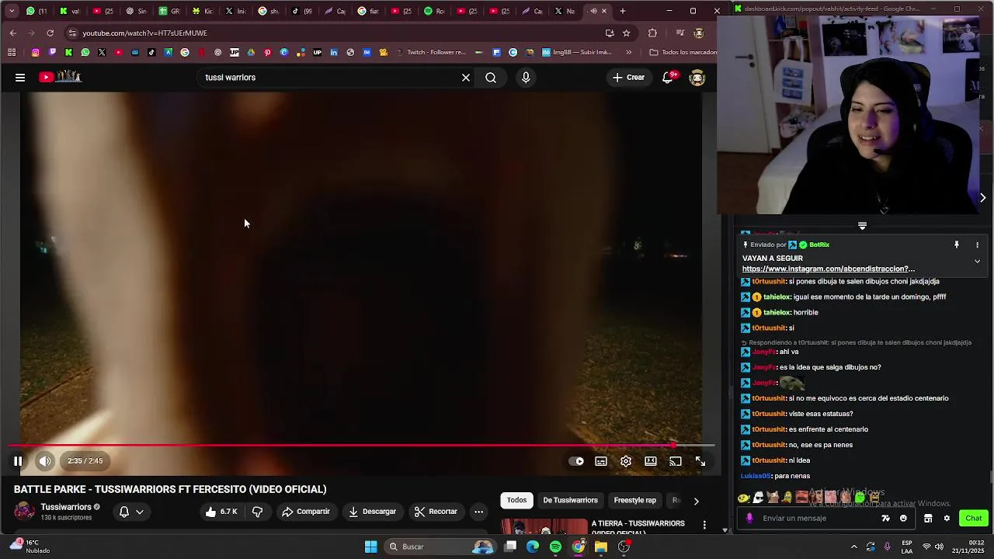This screenshot has width=994, height=559.
Task: Switch to theater mode in the player
Action: (651, 461)
